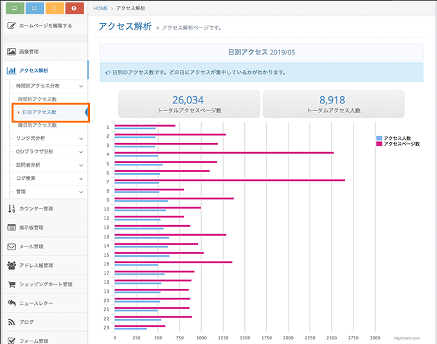
Task: Click the カウンター管理 sort number icon
Action: [12, 209]
